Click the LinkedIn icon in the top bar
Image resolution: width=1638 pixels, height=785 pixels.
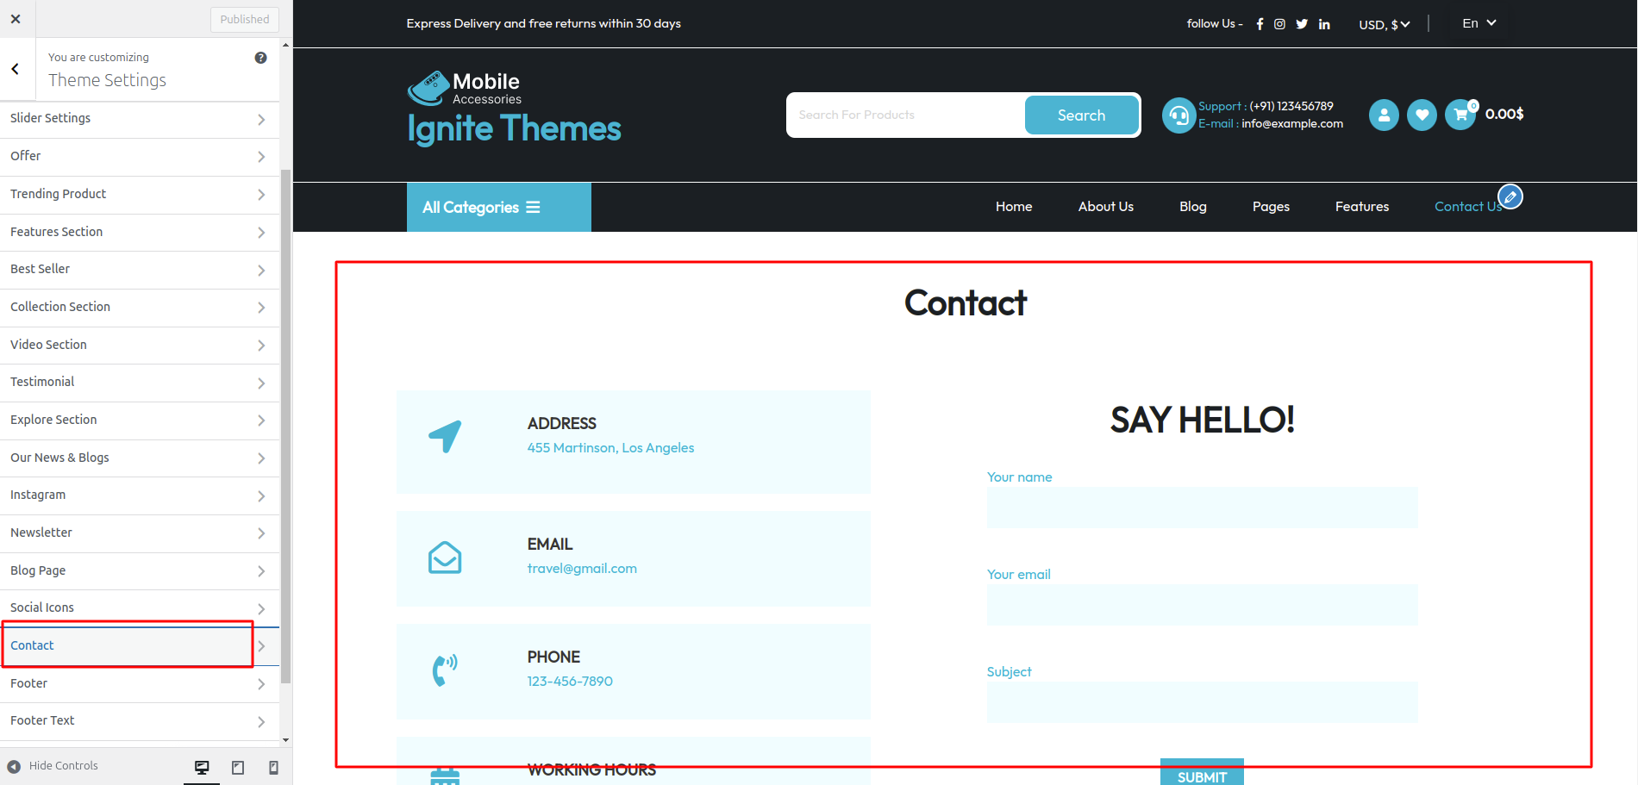[x=1324, y=24]
